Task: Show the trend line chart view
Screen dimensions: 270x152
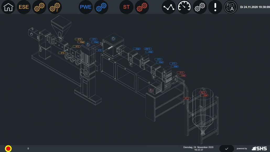Action: pyautogui.click(x=169, y=7)
